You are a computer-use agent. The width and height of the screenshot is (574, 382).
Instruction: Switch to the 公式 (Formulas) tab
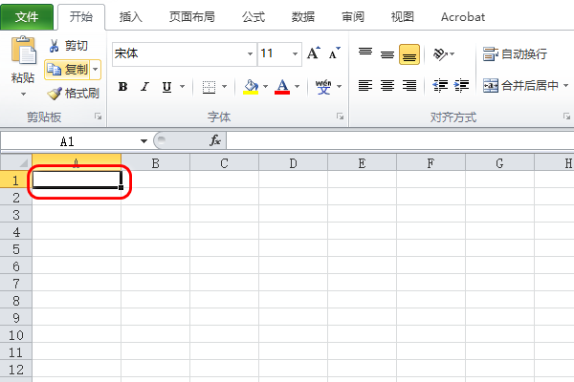[x=254, y=17]
